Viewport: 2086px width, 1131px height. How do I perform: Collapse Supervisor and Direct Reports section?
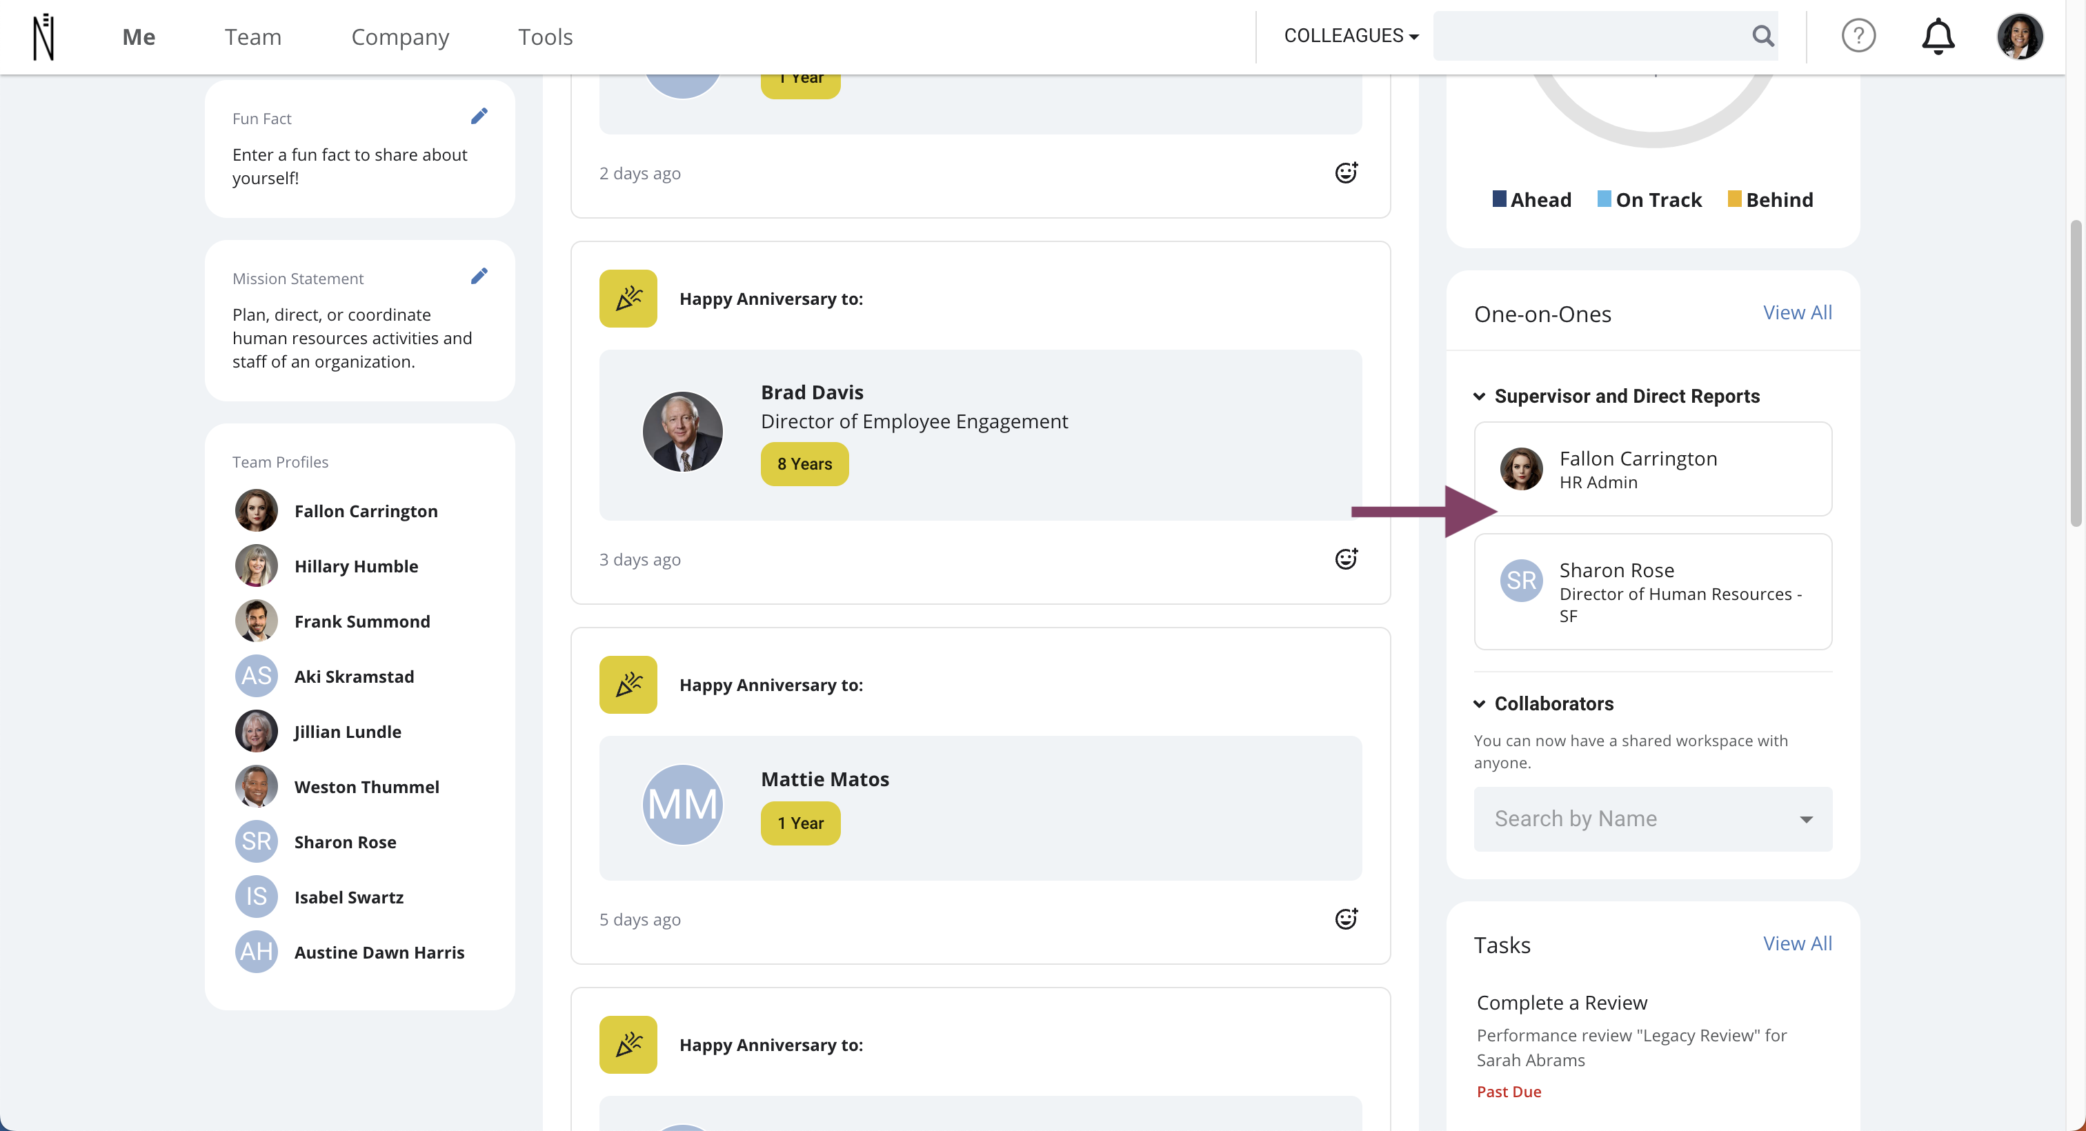pyautogui.click(x=1479, y=396)
